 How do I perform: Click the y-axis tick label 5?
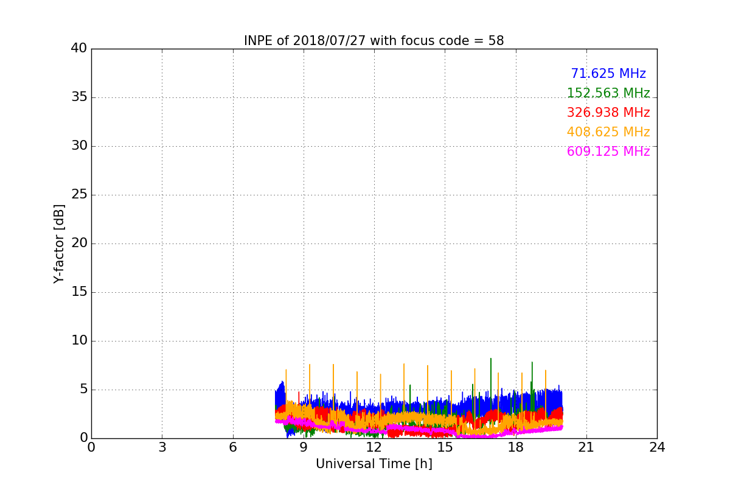point(83,390)
